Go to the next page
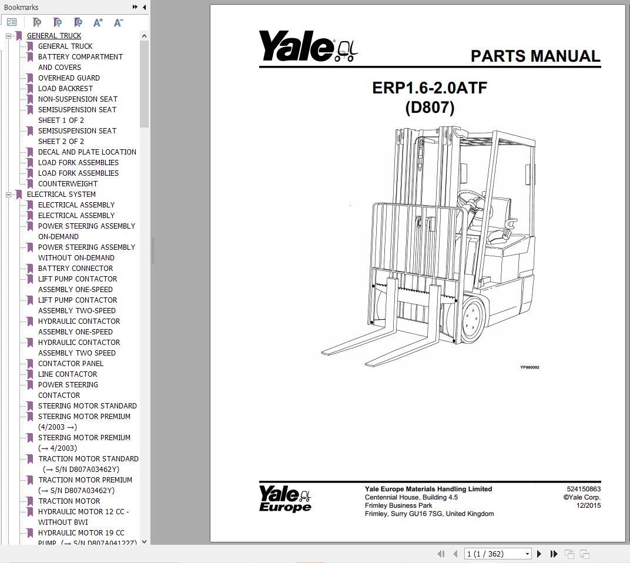Viewport: 630px width, 563px height. (x=539, y=554)
